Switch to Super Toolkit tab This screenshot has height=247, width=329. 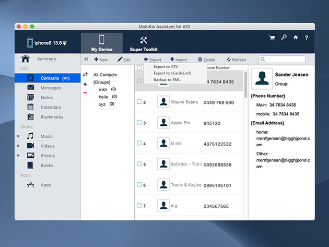point(143,43)
